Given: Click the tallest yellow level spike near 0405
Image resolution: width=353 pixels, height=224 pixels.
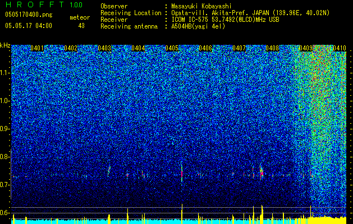Looking at the screenshot, I should point(182,213).
